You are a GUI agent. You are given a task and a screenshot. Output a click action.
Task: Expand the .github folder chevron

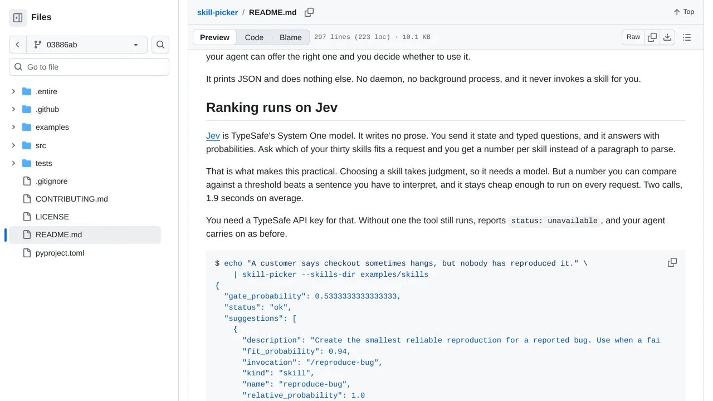[x=13, y=109]
